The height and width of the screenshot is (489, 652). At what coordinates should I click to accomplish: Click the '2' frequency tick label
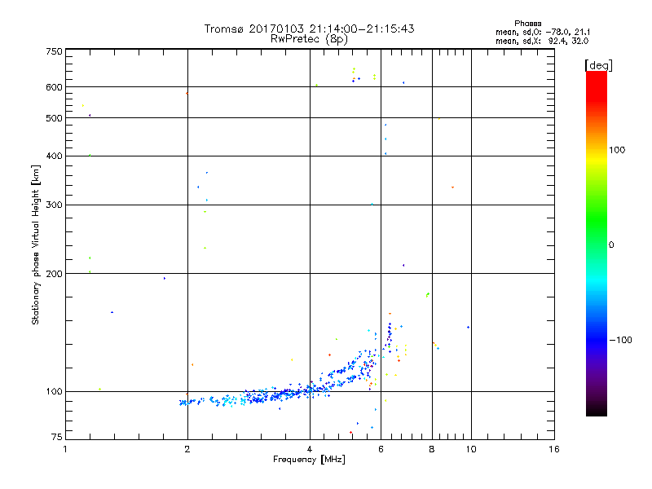point(187,449)
